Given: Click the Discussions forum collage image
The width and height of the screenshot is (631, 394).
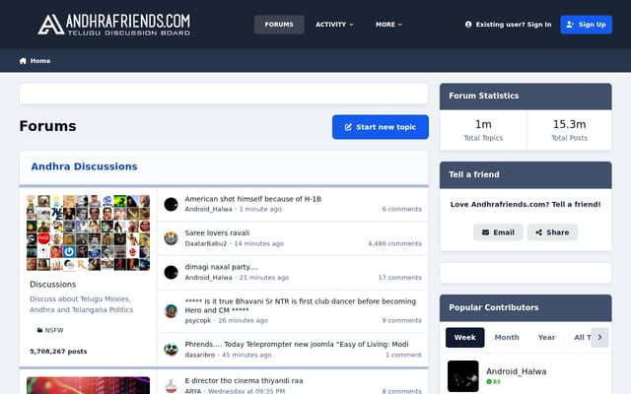Looking at the screenshot, I should (x=88, y=232).
